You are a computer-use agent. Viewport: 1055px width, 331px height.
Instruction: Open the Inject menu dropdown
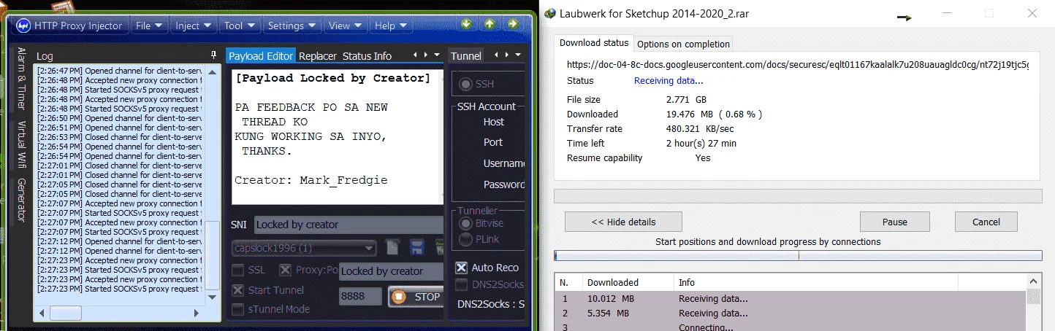(194, 26)
